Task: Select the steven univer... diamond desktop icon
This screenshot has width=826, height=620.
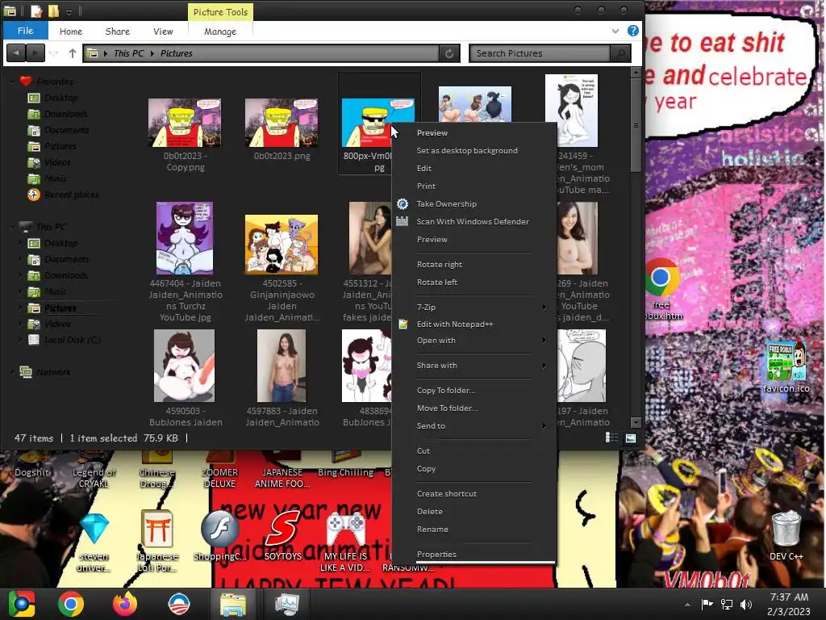Action: [94, 540]
